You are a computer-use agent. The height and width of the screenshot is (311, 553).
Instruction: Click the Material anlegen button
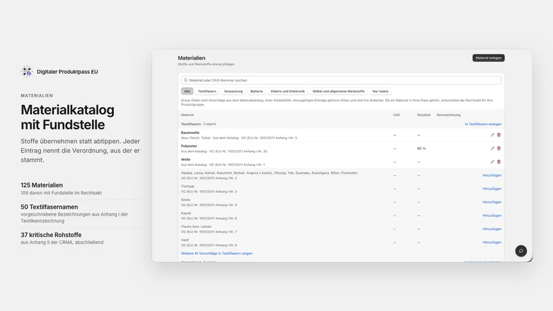pos(489,58)
